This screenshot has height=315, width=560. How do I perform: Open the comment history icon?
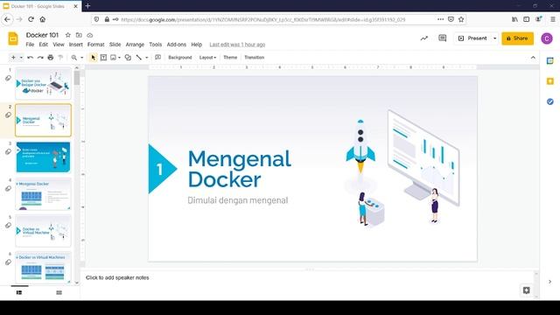(x=442, y=38)
